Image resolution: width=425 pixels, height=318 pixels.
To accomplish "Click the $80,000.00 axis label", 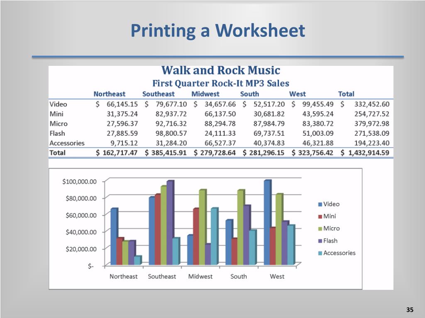I will [81, 198].
